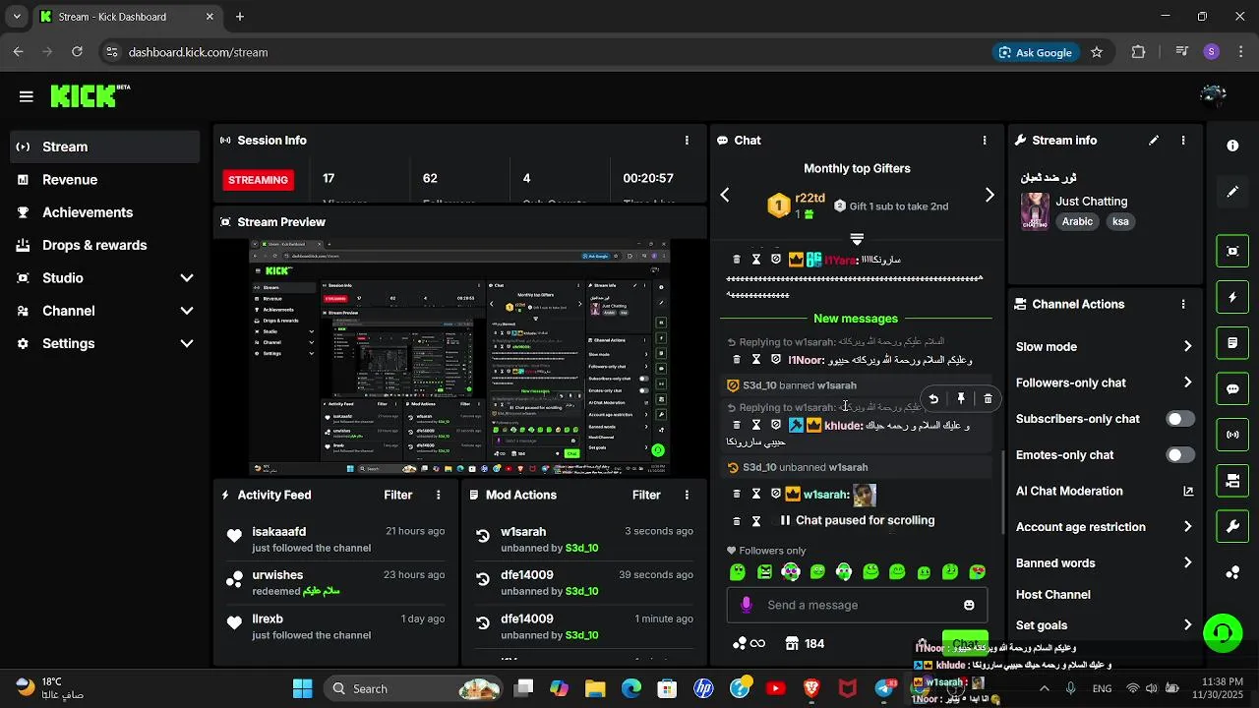This screenshot has height=708, width=1259.
Task: Open Channel Actions three-dot menu
Action: point(1183,305)
